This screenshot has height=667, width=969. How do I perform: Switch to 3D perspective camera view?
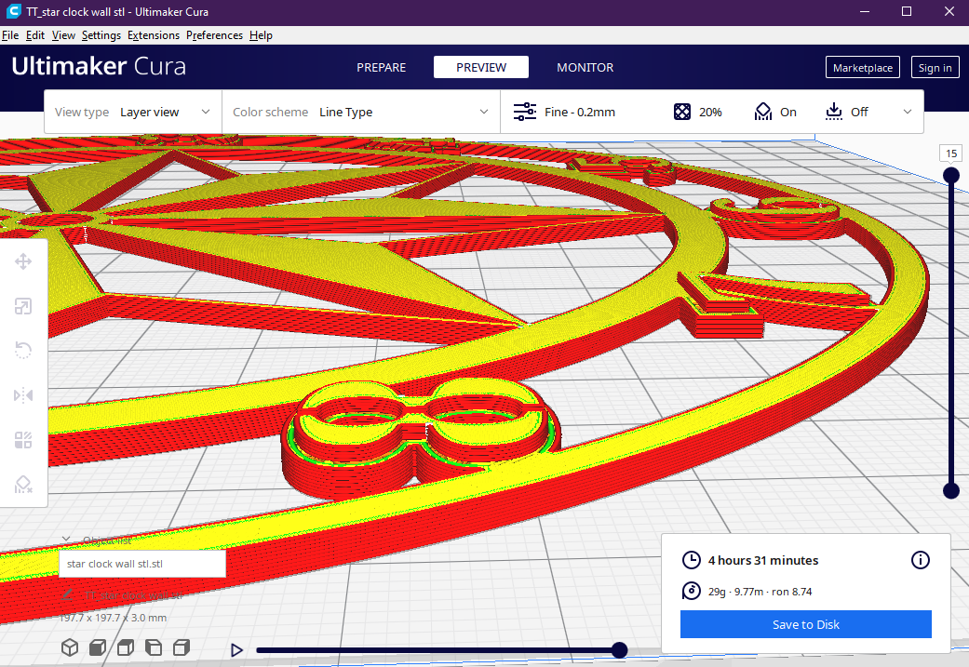pos(70,647)
